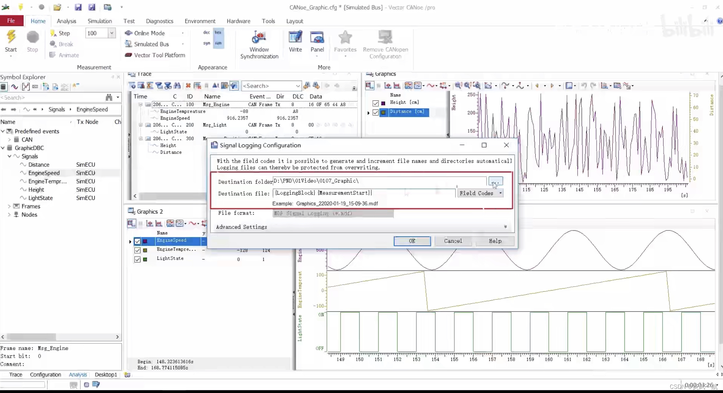Image resolution: width=723 pixels, height=393 pixels.
Task: Click the Step measurement icon
Action: coord(54,33)
